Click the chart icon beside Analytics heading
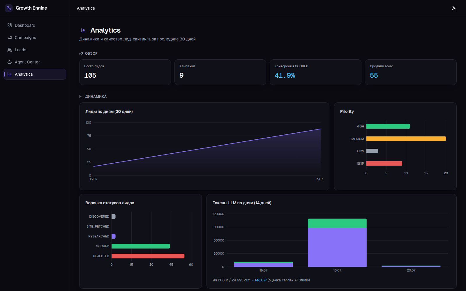The height and width of the screenshot is (291, 466). 83,30
